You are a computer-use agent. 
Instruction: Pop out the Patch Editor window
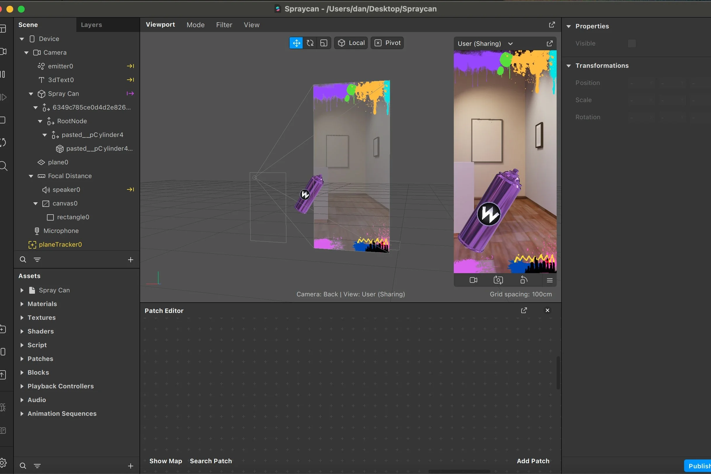point(524,311)
